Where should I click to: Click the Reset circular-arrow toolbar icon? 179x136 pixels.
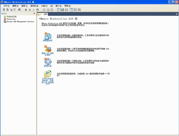[x=38, y=10]
